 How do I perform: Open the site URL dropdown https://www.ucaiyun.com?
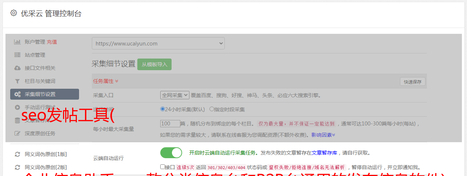(x=158, y=43)
